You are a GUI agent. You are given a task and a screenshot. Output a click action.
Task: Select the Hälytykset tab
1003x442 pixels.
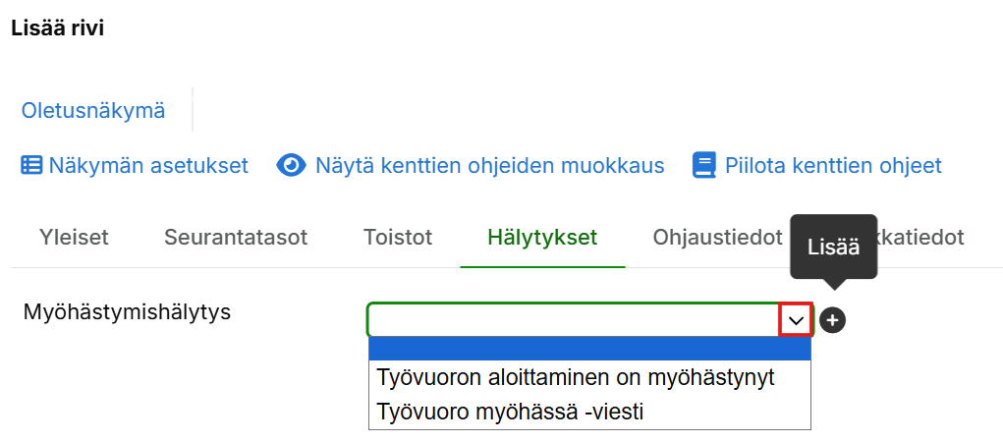(x=542, y=237)
